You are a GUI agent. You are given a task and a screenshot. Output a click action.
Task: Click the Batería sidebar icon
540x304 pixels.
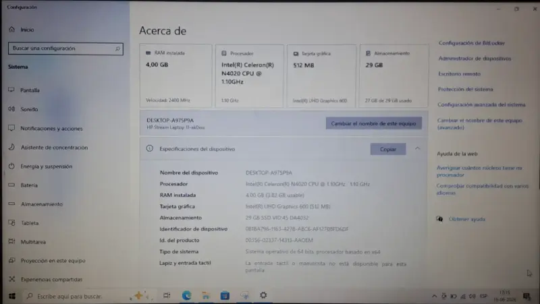tap(11, 185)
